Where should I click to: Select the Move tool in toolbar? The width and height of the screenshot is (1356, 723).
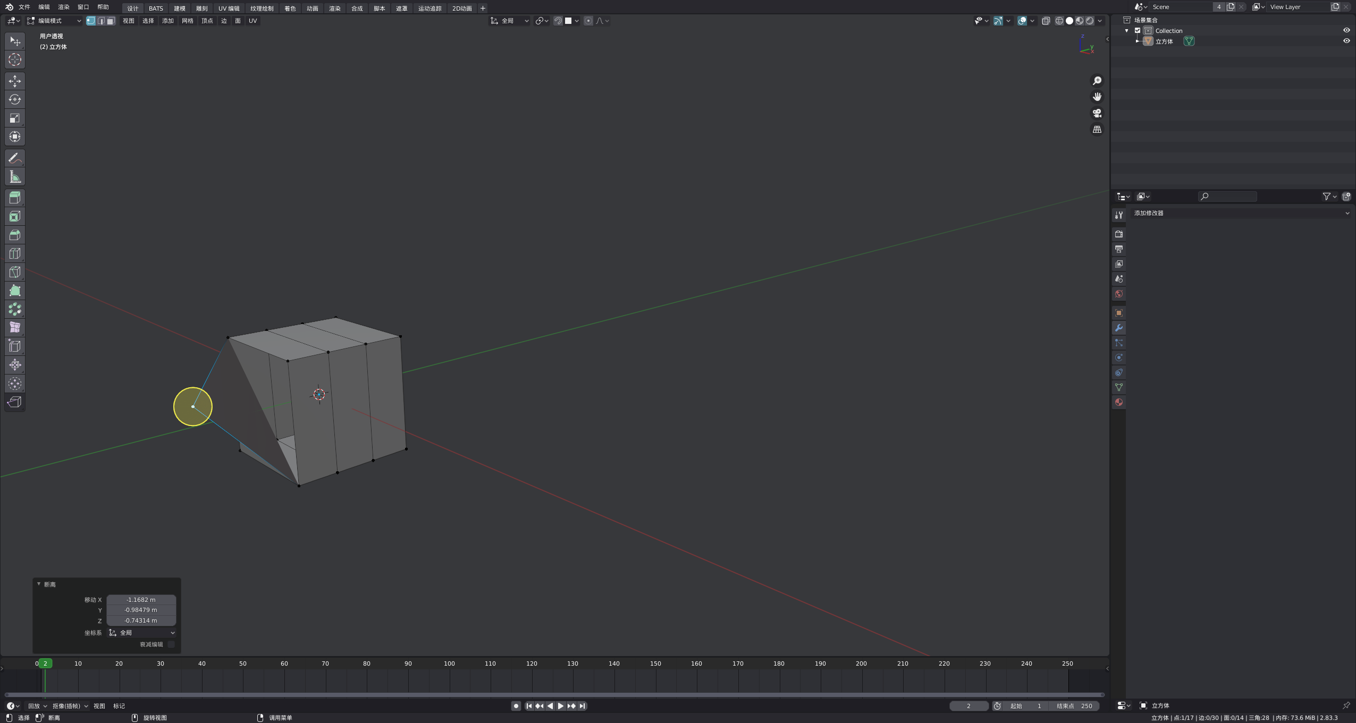coord(15,81)
